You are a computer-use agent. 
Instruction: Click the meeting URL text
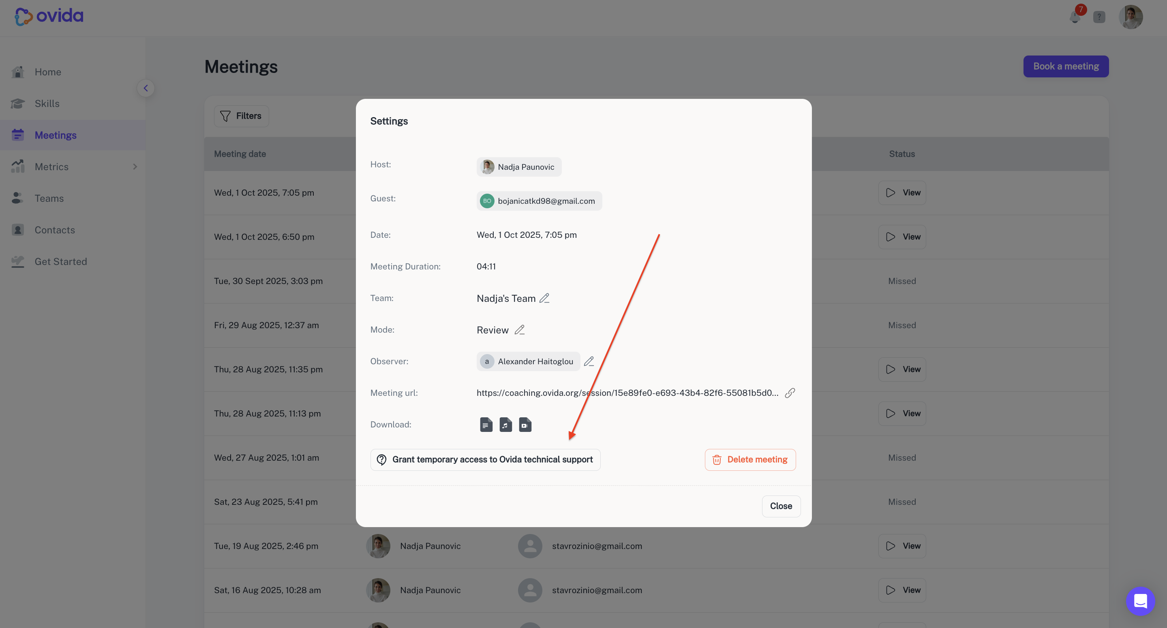pos(627,393)
